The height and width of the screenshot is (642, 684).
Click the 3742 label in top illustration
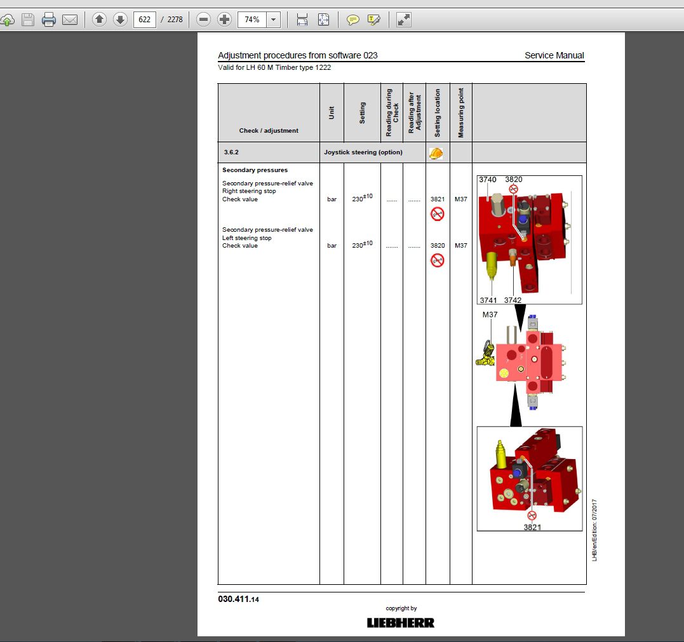pyautogui.click(x=513, y=300)
